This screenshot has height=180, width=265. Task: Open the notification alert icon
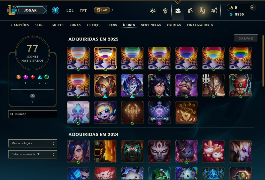tap(55, 11)
